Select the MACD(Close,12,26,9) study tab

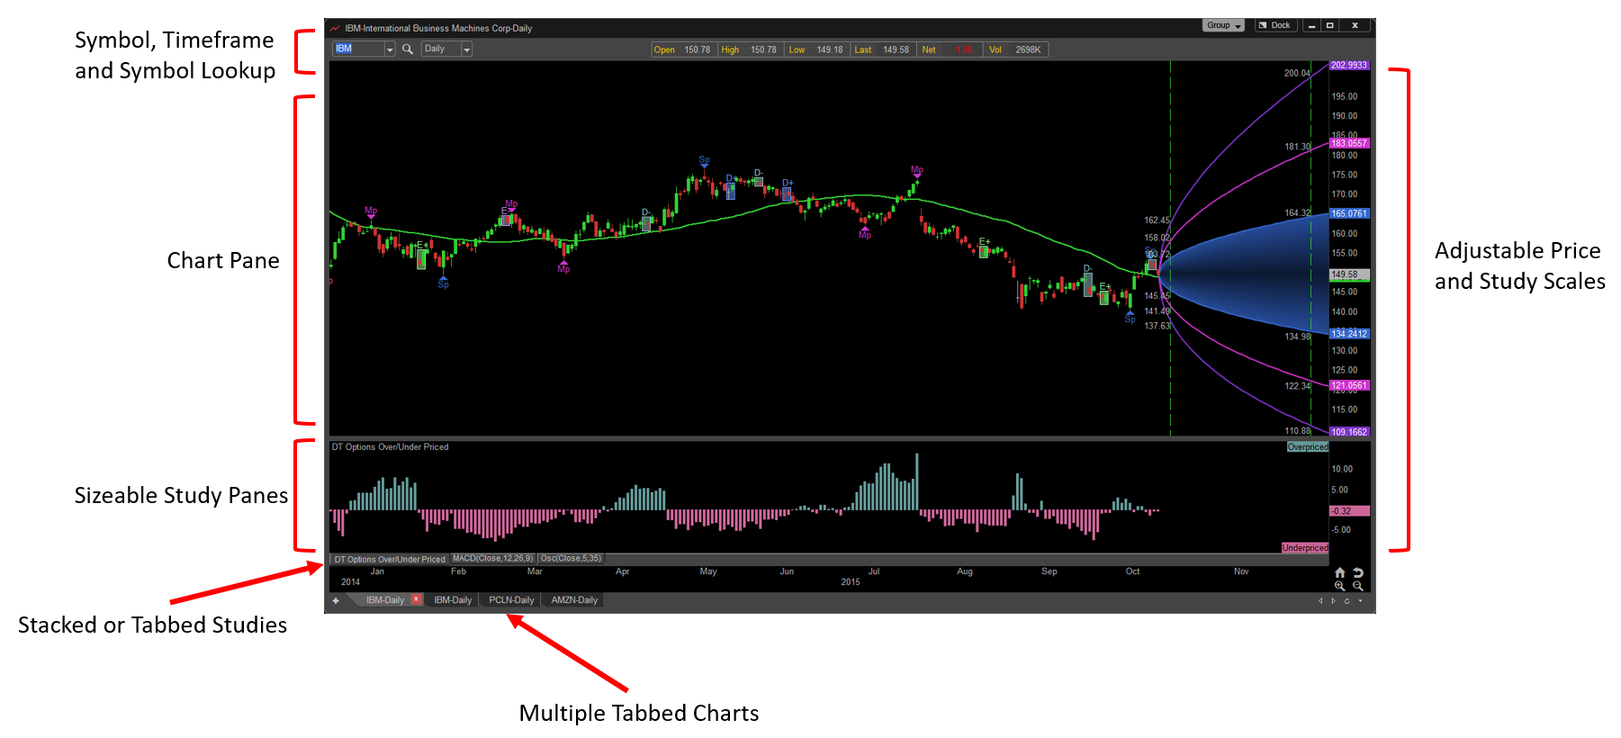click(492, 559)
